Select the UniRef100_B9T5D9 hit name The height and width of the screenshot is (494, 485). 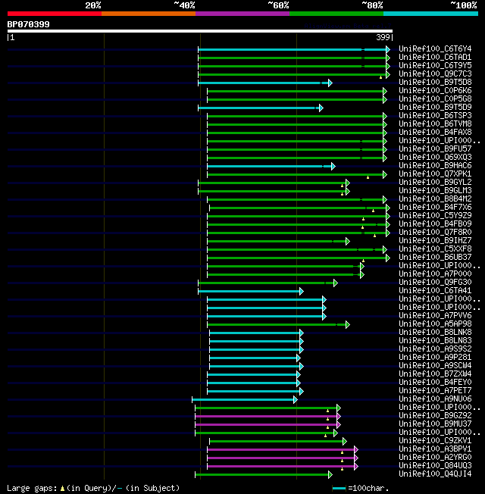coord(435,107)
